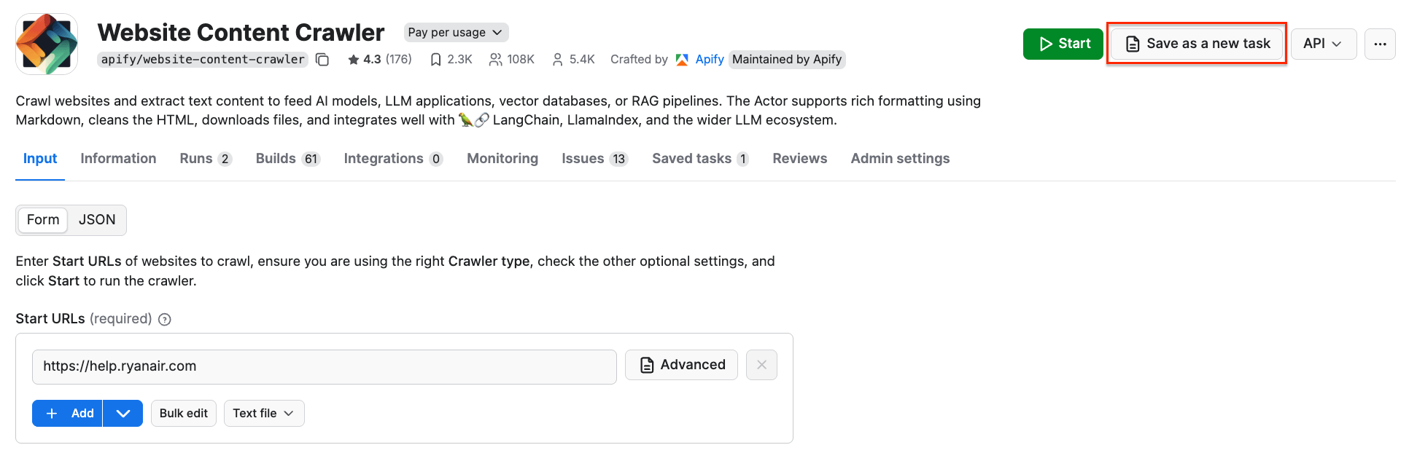Viewport: 1409px width, 453px height.
Task: Click the star rating icon
Action: (354, 60)
